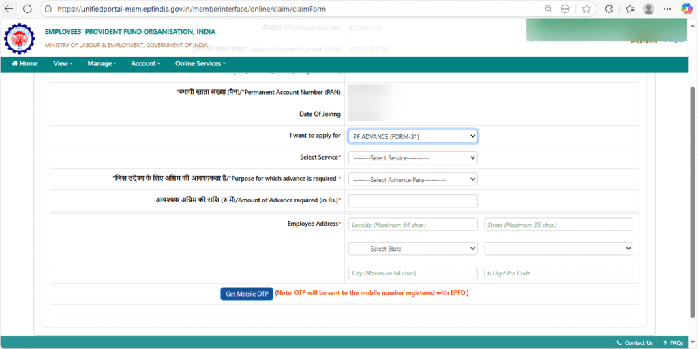Click the OTP note text in orange
This screenshot has width=698, height=349.
pyautogui.click(x=372, y=293)
